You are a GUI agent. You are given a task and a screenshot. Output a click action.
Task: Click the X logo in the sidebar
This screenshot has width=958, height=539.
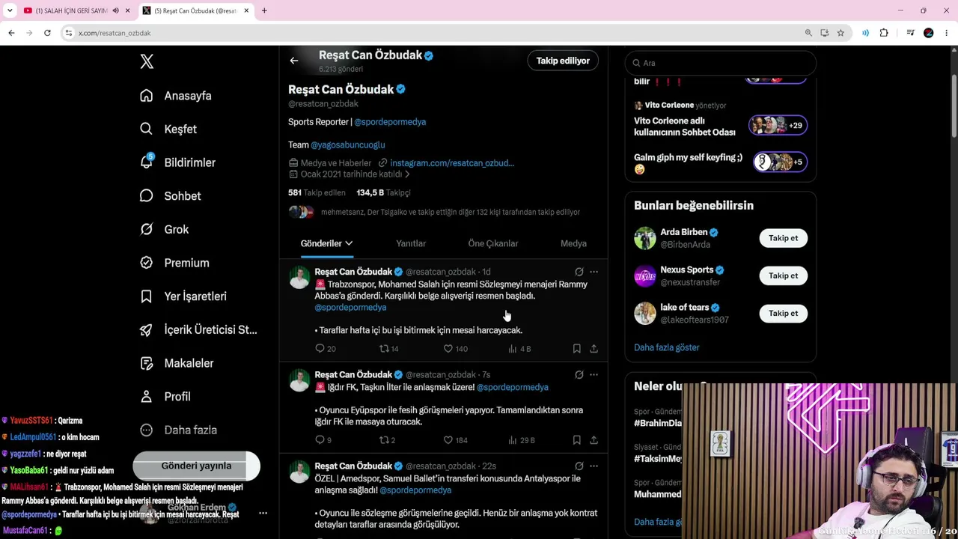[147, 61]
